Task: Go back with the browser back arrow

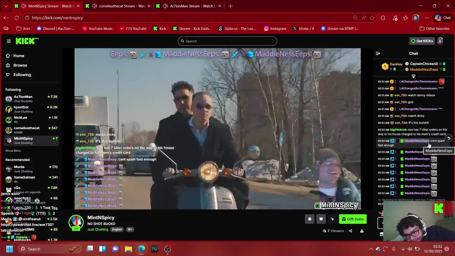Action: [6, 18]
